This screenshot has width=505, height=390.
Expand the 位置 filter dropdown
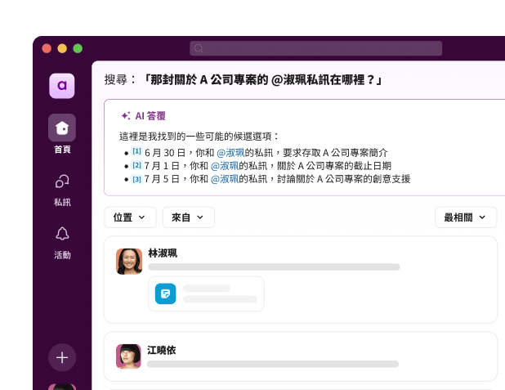(x=130, y=217)
